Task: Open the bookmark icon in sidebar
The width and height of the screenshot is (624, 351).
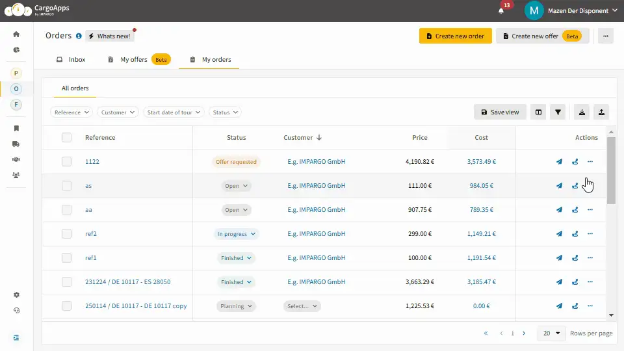Action: (x=16, y=128)
